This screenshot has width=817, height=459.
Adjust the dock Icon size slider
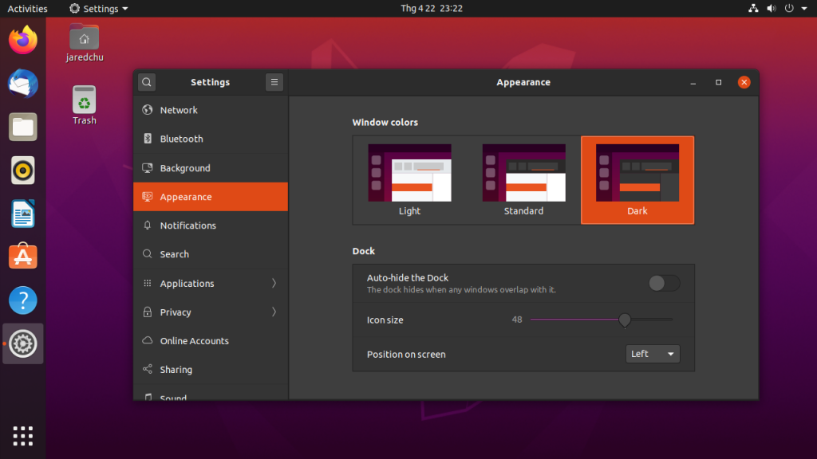tap(624, 320)
